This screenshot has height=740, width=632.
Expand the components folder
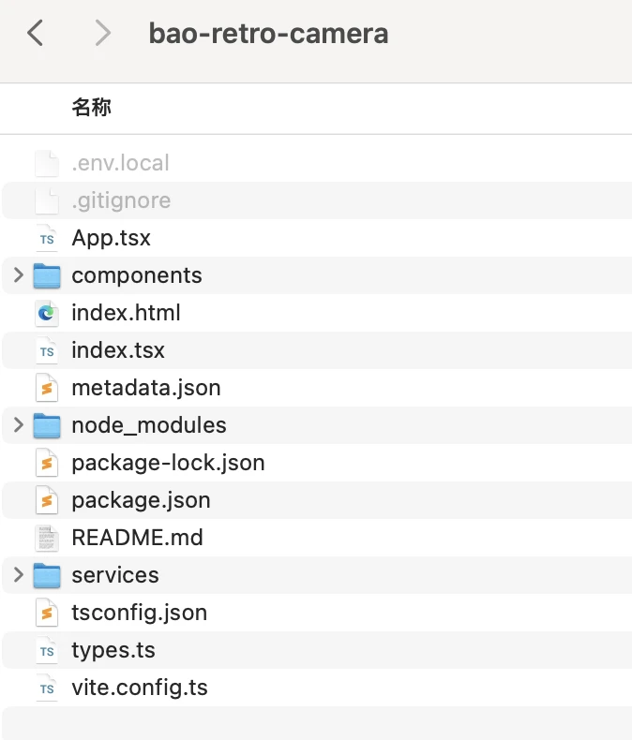click(x=19, y=275)
